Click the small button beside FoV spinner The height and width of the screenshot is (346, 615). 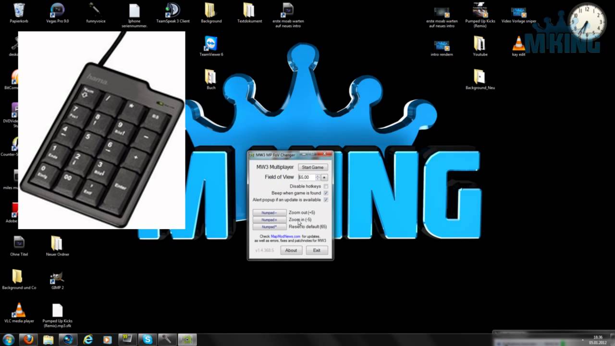324,177
